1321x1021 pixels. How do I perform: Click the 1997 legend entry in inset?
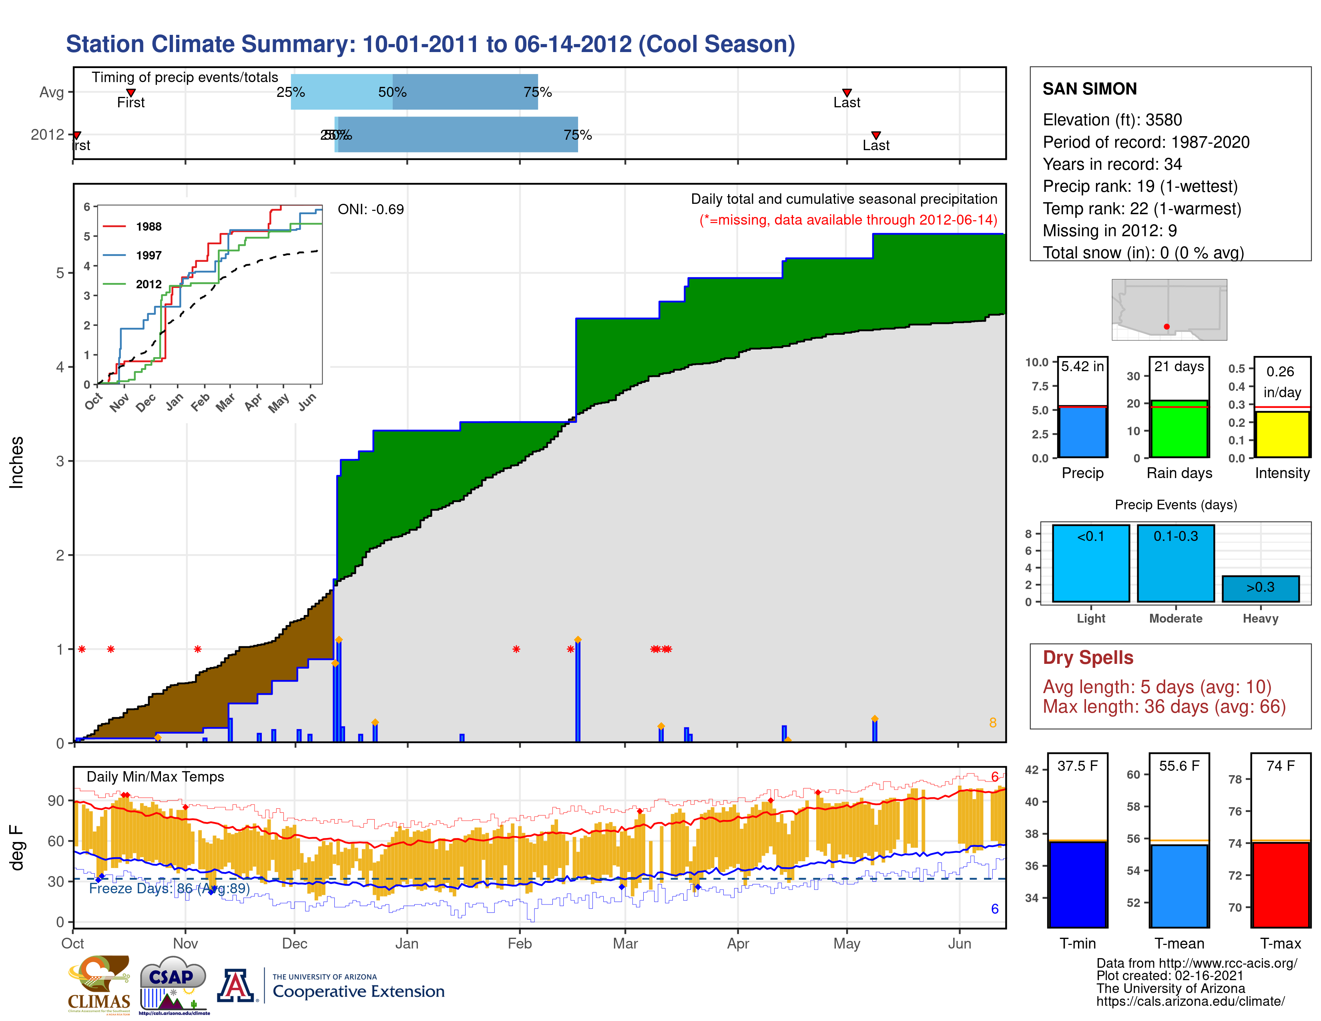pyautogui.click(x=133, y=255)
